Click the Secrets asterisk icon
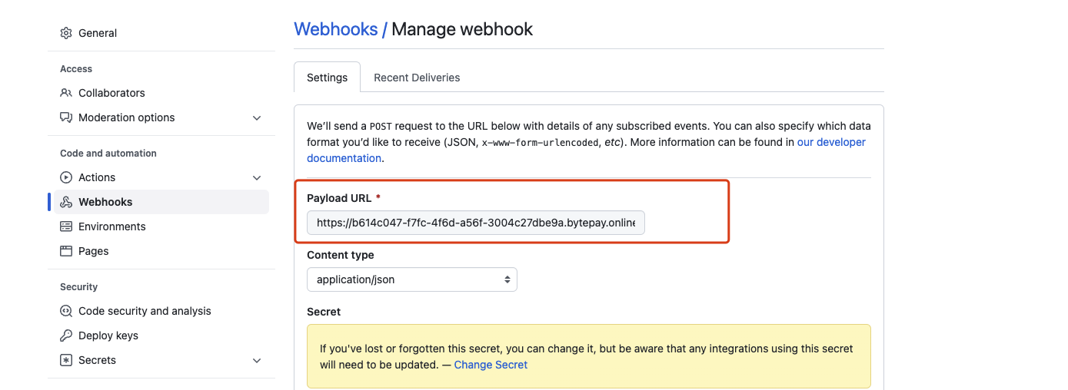 (x=66, y=360)
